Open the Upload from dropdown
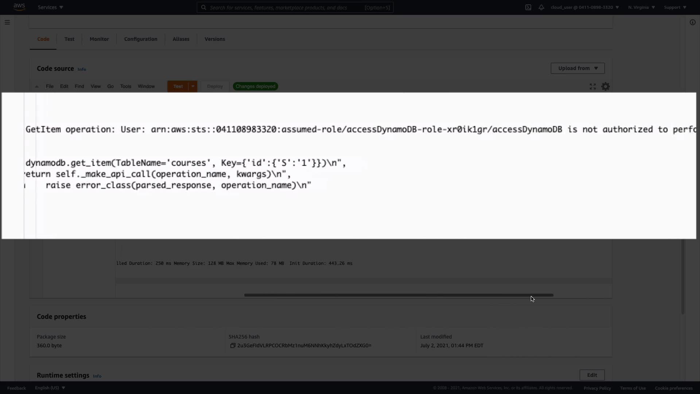The height and width of the screenshot is (394, 700). tap(577, 68)
